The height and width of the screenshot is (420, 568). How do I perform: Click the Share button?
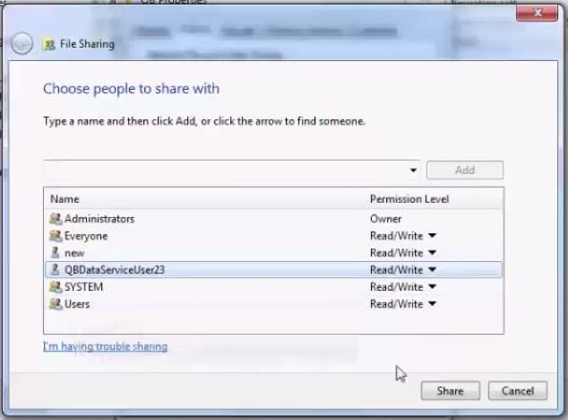point(451,390)
